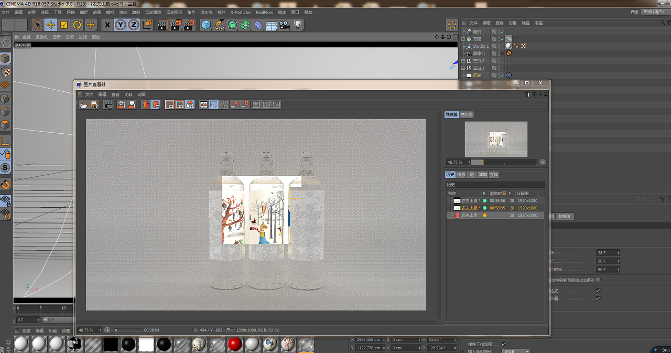This screenshot has width=671, height=353.
Task: Save the rendered image as file
Action: [94, 104]
